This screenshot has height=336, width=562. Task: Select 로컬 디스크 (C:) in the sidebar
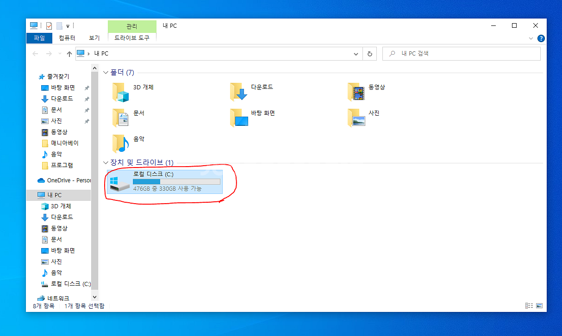pos(65,284)
